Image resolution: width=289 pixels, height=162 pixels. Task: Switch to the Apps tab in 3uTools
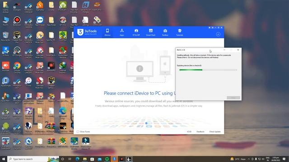[x=122, y=32]
